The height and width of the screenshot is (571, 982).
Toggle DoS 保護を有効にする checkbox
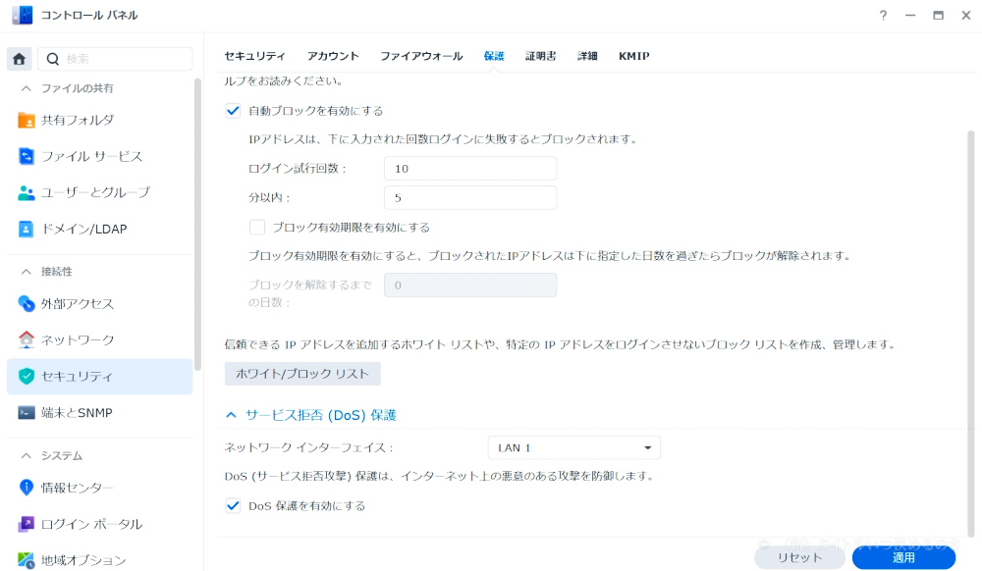click(x=233, y=505)
